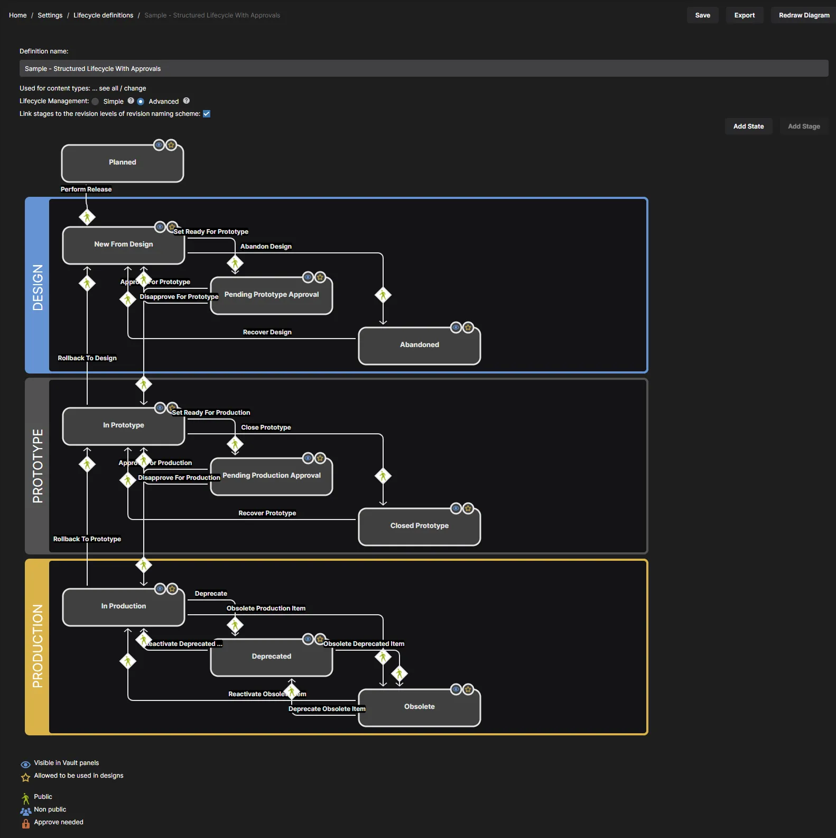Click Add Stage button
This screenshot has height=838, width=836.
[x=804, y=126]
